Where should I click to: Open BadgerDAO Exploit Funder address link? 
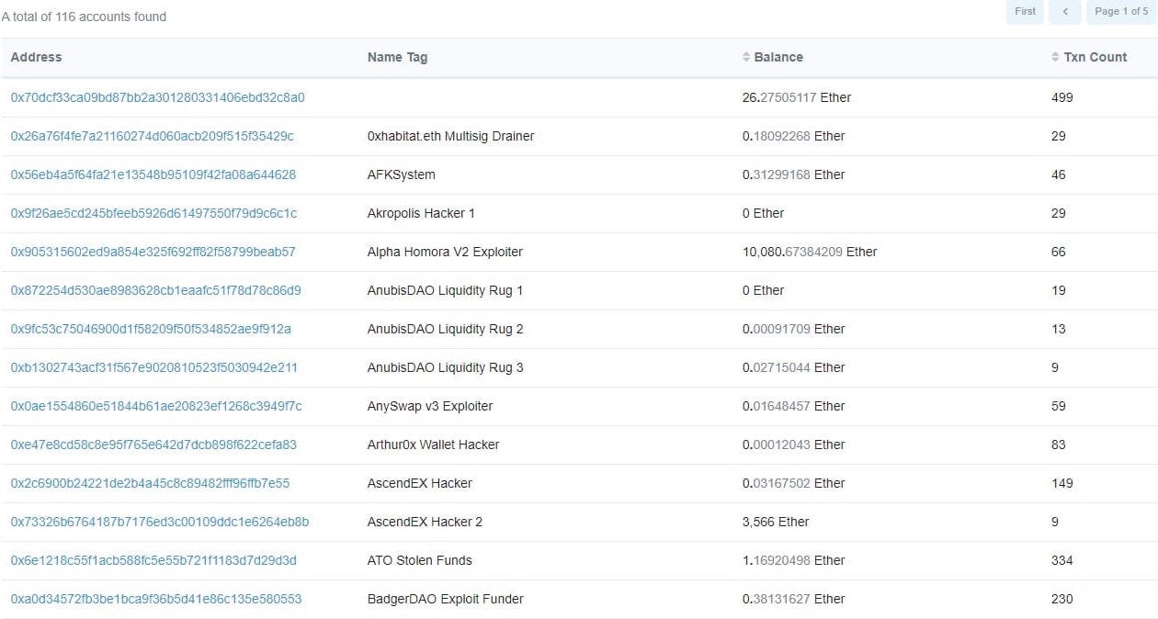[155, 599]
